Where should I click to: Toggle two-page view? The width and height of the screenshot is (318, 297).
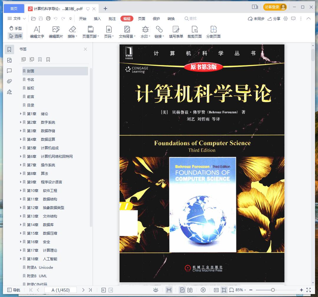point(190,290)
